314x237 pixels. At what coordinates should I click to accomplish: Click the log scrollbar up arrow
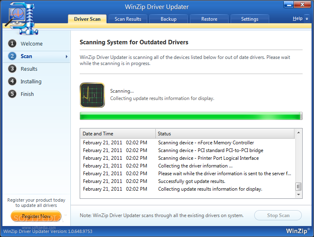point(299,133)
